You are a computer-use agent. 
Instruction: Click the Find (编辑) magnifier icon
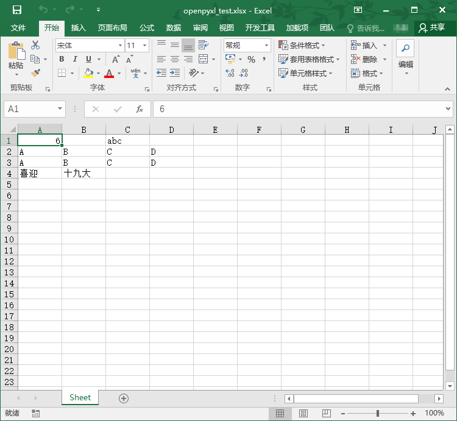405,48
